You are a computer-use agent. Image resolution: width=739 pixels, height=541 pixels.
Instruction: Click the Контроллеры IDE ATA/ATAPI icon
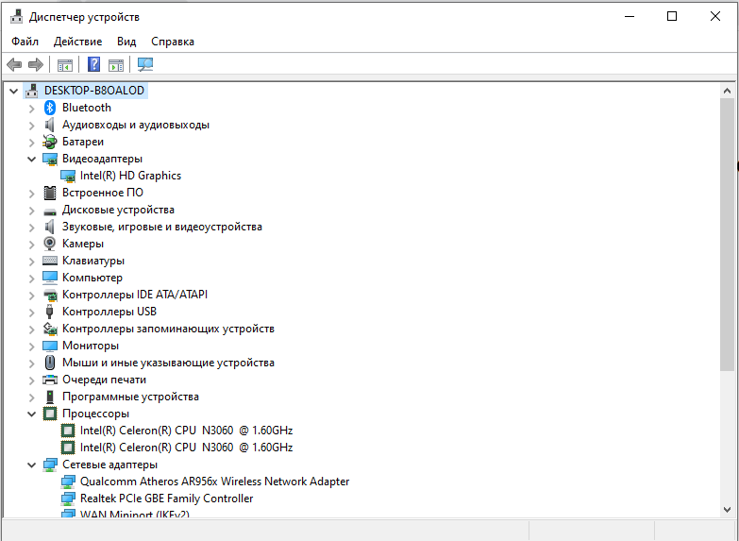coord(49,295)
